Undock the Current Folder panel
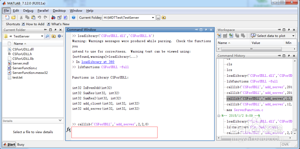300x149 pixels. (55, 30)
